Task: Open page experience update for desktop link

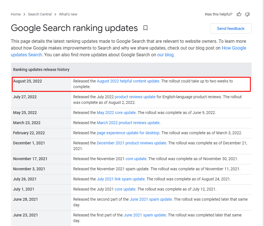Action: coord(128,133)
